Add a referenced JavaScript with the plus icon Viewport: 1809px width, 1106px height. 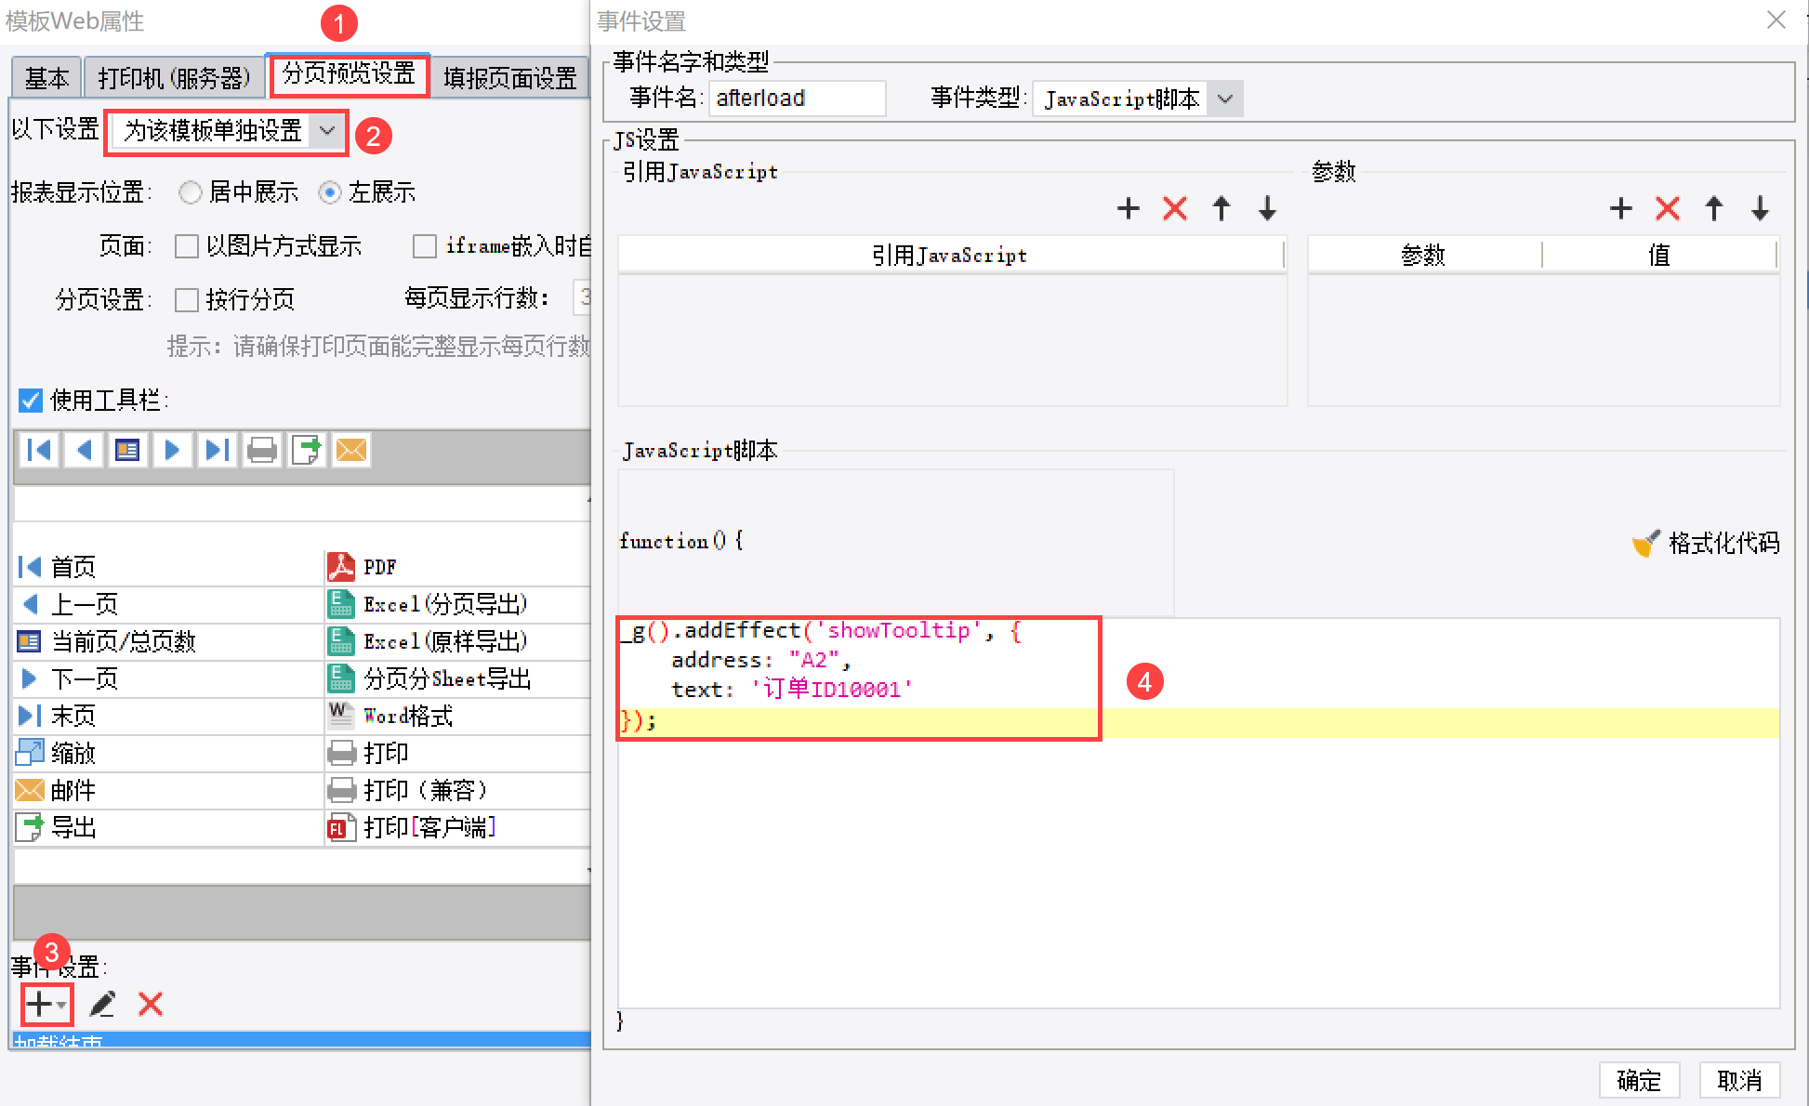coord(1128,208)
